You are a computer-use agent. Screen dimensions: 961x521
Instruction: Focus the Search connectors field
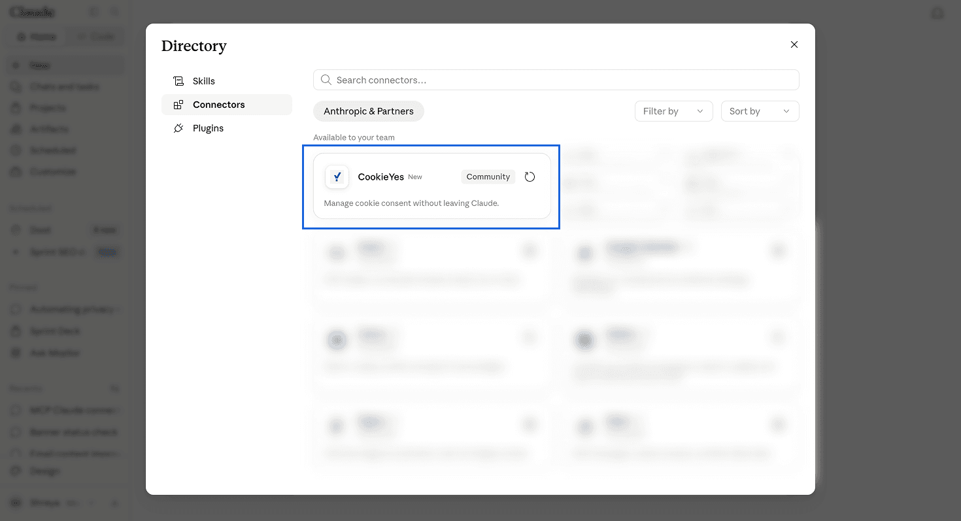pyautogui.click(x=556, y=80)
